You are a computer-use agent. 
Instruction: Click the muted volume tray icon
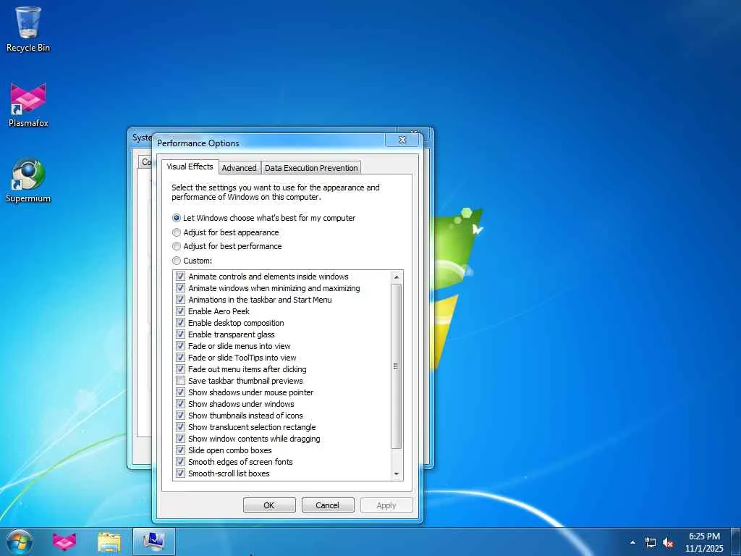tap(668, 542)
